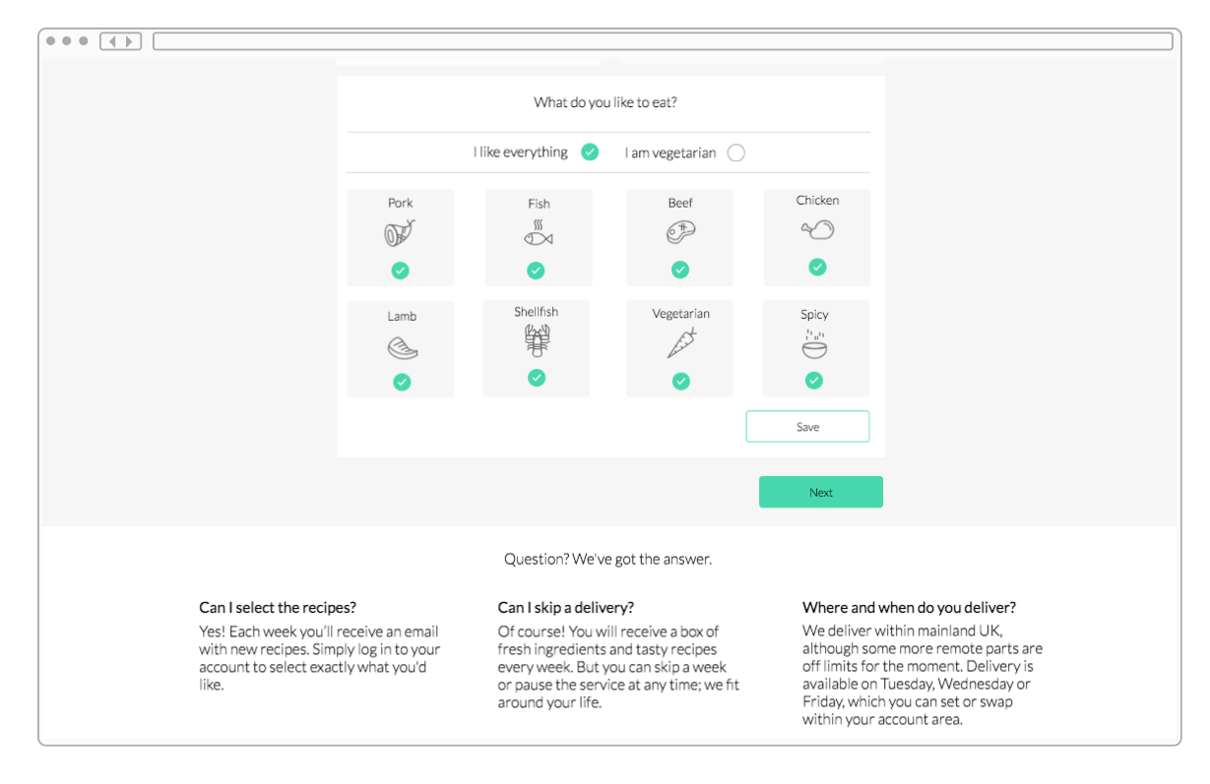
Task: Toggle the Lamb checkmark
Action: tap(402, 383)
